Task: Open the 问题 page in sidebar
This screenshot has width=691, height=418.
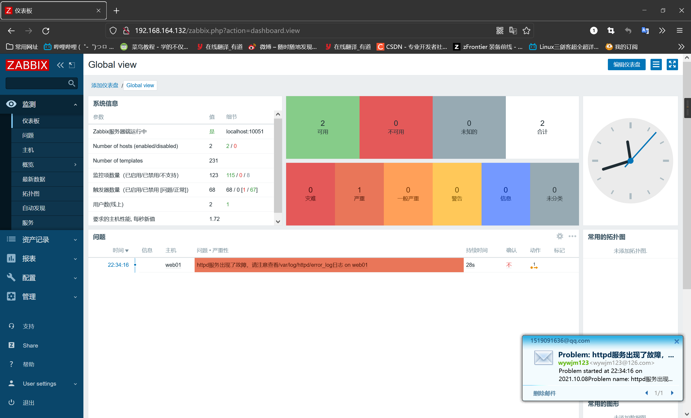Action: (x=28, y=136)
